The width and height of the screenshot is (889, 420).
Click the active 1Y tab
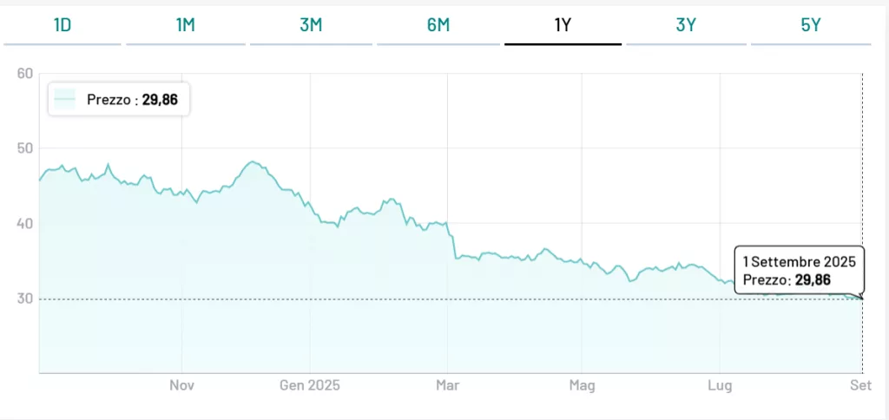(x=563, y=25)
